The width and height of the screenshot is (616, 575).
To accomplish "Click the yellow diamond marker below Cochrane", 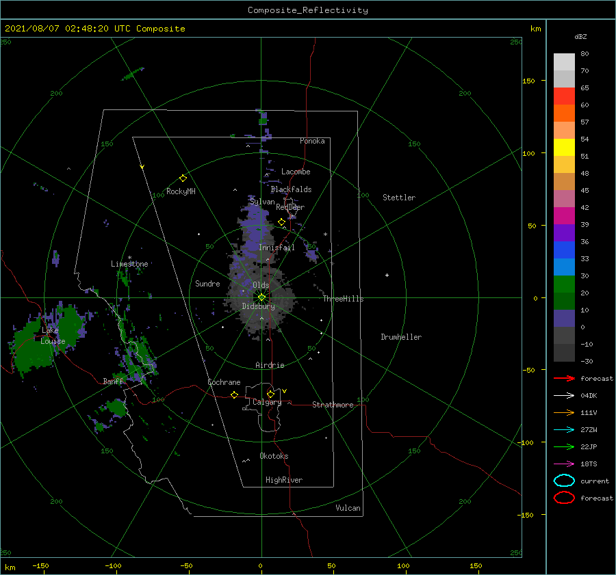I will (235, 395).
